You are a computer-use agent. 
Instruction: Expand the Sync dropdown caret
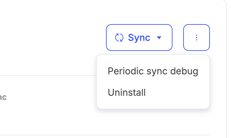pyautogui.click(x=159, y=38)
